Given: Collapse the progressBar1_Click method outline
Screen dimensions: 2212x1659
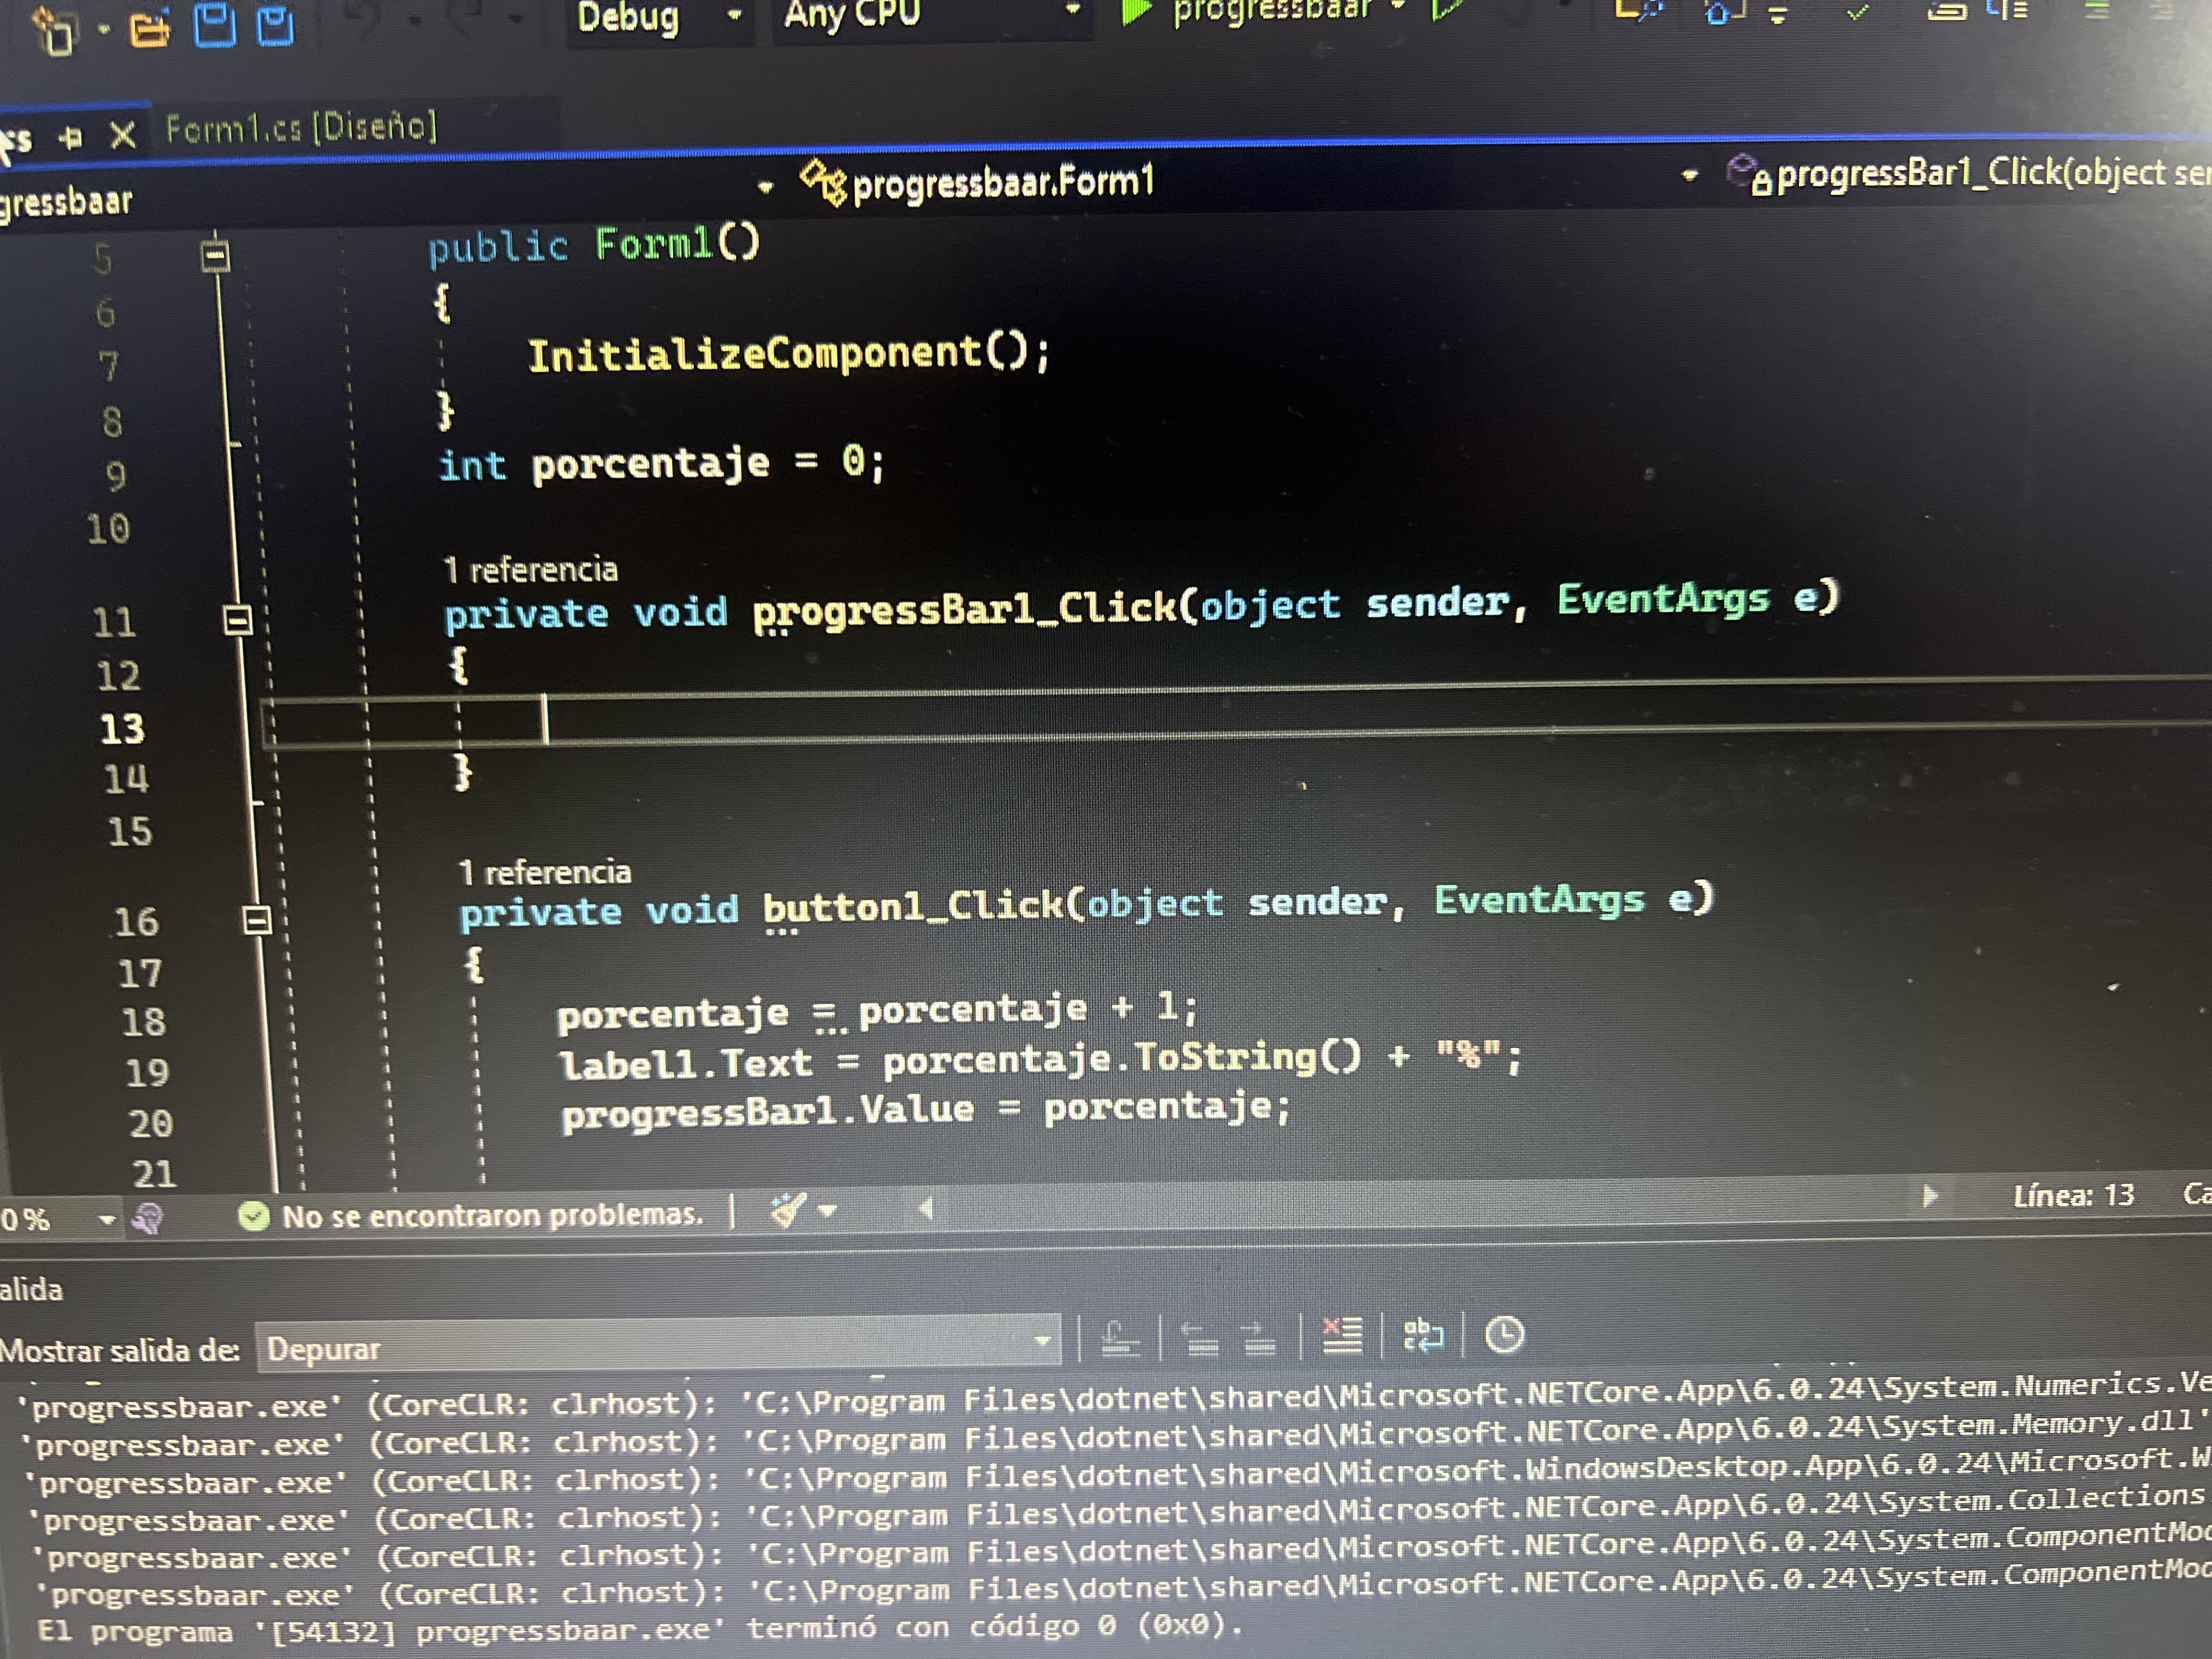Looking at the screenshot, I should tap(237, 620).
